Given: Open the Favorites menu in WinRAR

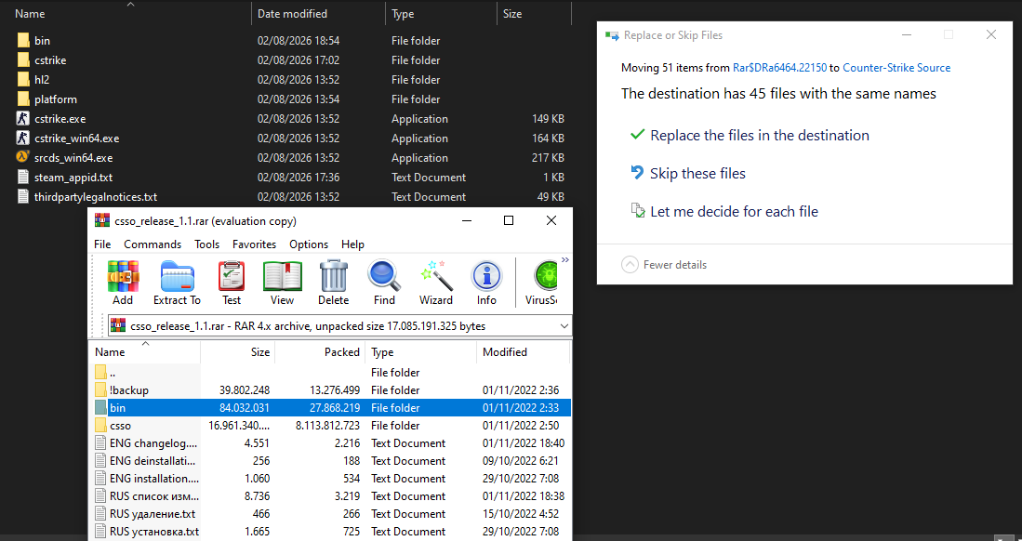Looking at the screenshot, I should [254, 244].
